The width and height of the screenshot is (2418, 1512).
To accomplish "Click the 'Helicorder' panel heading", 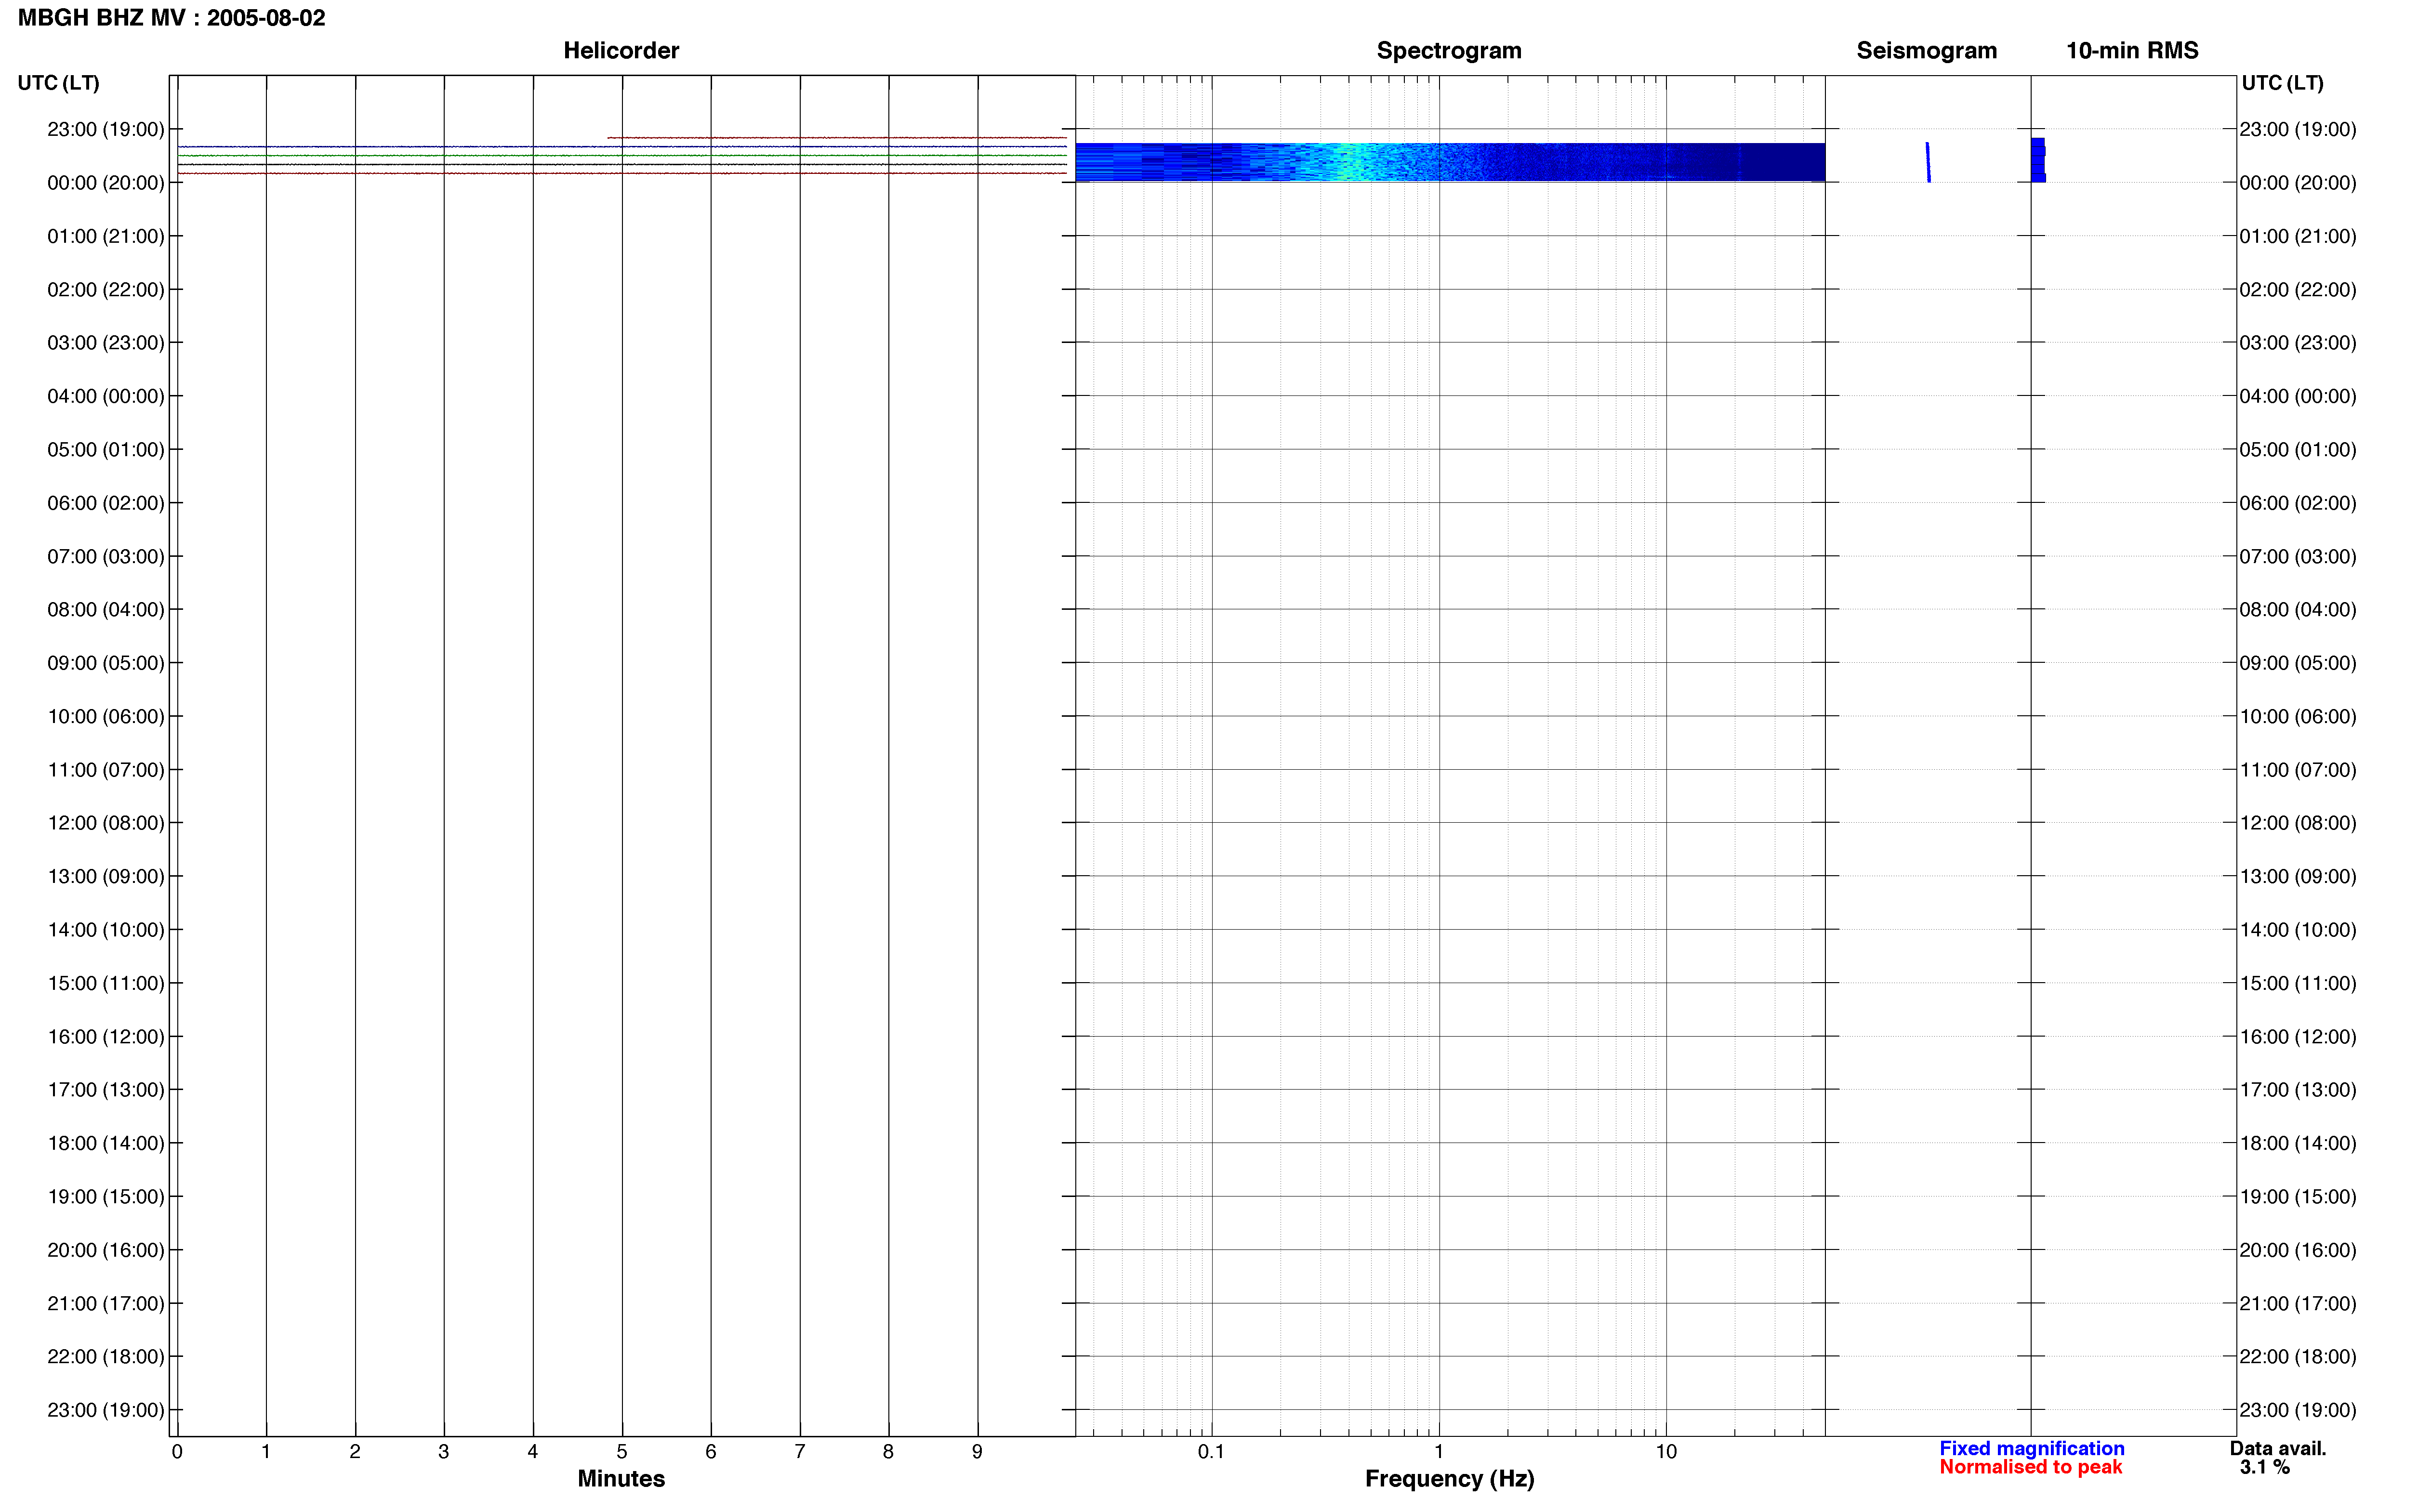I will (621, 51).
